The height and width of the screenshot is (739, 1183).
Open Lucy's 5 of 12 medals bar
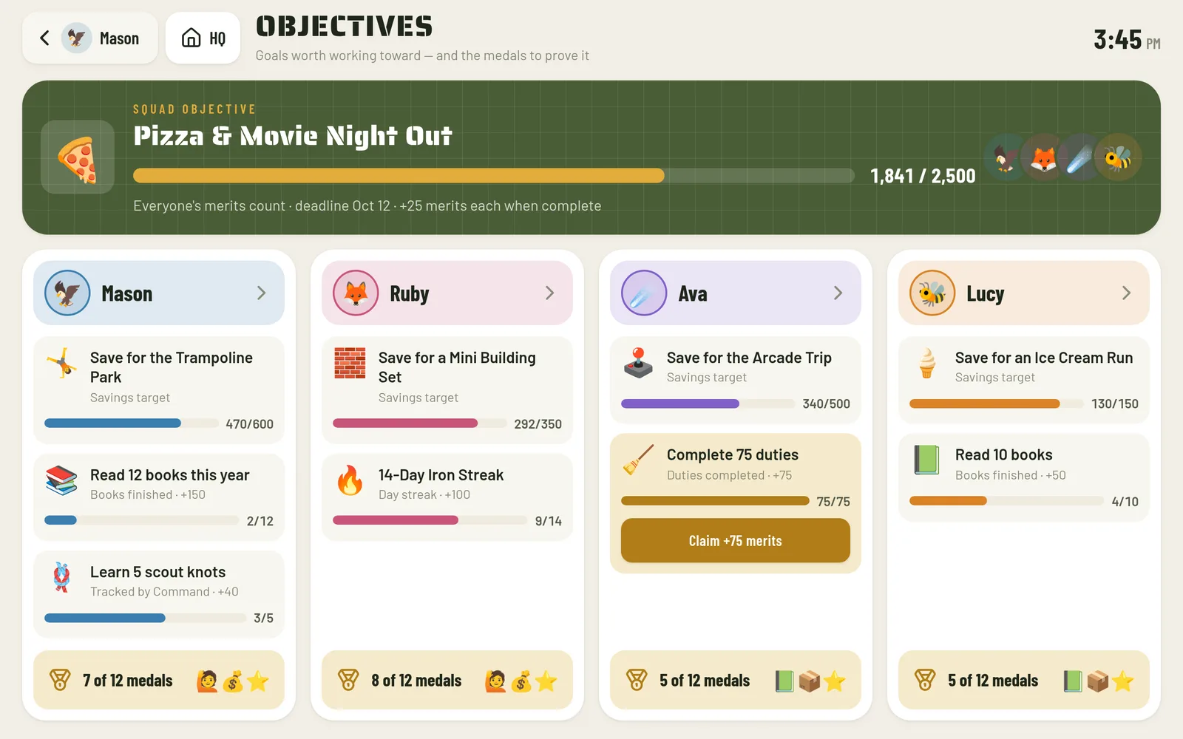[1024, 680]
